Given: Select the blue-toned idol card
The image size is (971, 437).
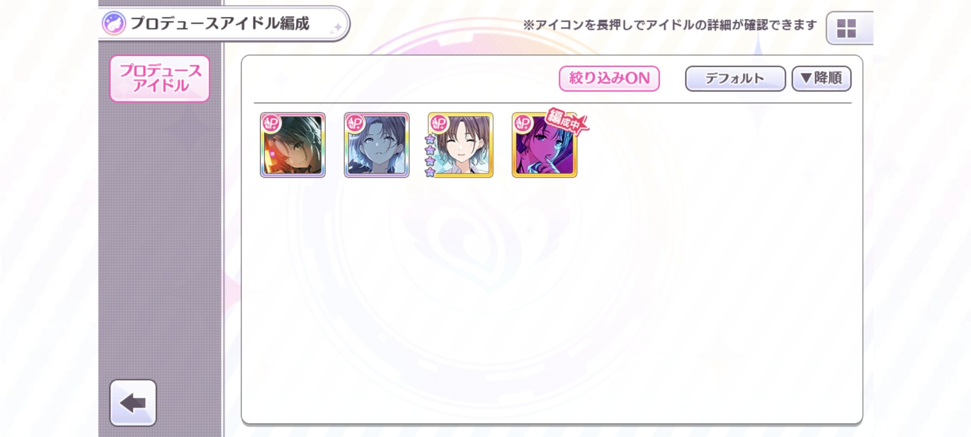Looking at the screenshot, I should coord(377,145).
